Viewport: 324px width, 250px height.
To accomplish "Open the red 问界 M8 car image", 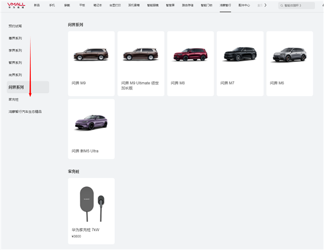I will click(x=190, y=55).
